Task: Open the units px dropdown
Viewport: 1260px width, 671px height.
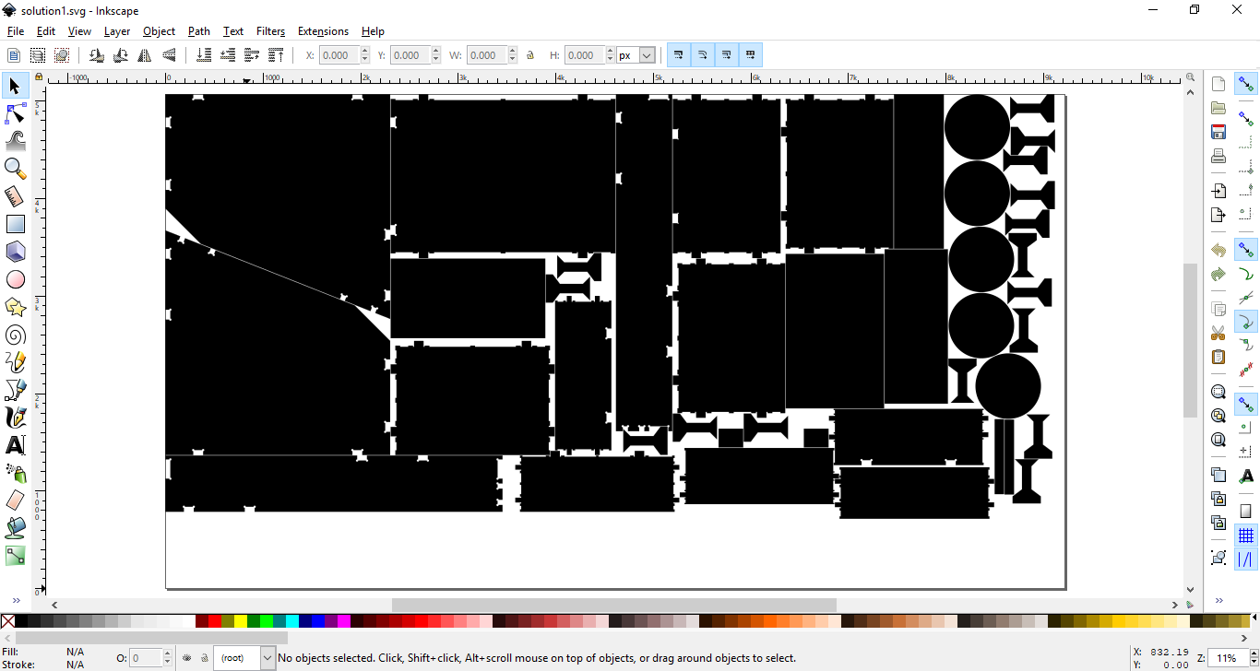Action: click(647, 55)
